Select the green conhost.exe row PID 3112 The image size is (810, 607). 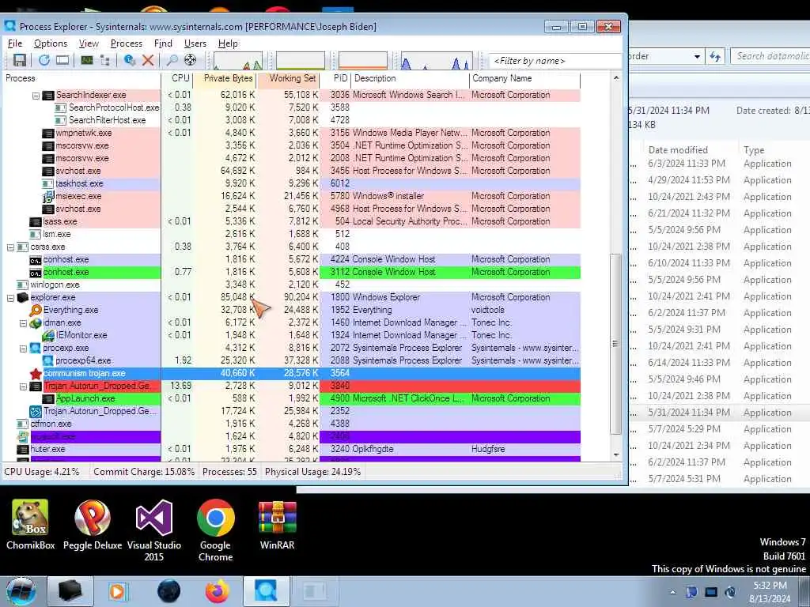pos(292,272)
